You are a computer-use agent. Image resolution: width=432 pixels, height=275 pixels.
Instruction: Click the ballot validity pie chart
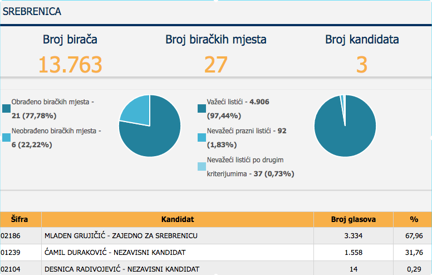coord(345,126)
